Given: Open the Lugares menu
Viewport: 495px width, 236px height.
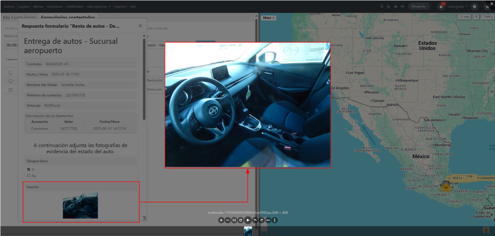Looking at the screenshot, I should click(24, 6).
